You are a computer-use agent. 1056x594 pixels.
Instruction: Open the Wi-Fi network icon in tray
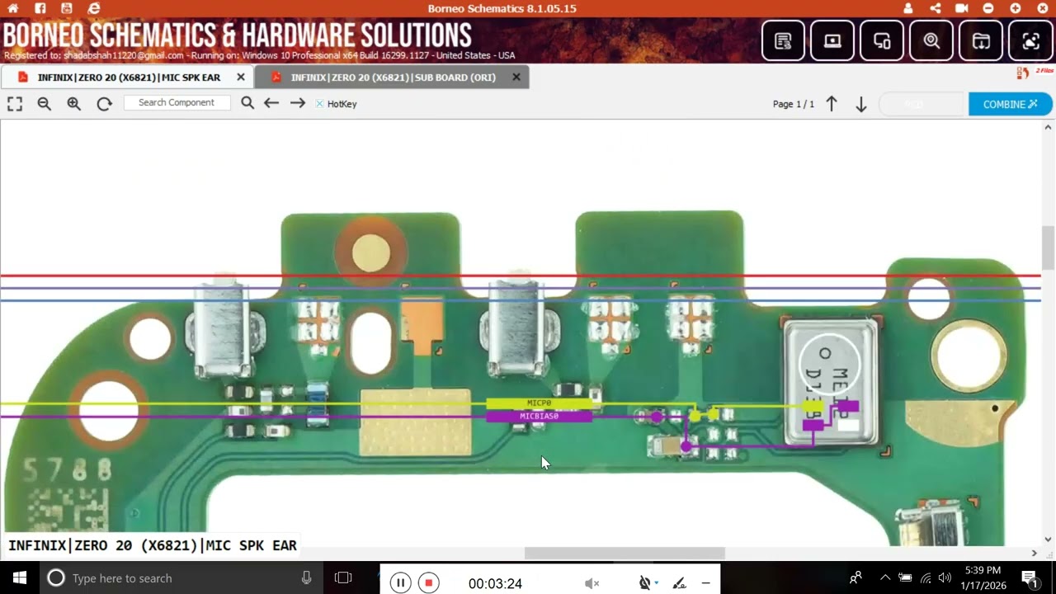926,577
